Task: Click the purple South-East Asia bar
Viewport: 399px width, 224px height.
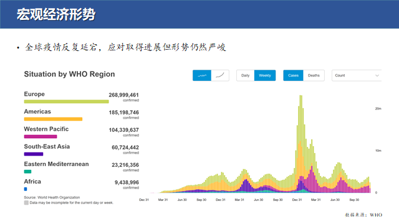Action: pyautogui.click(x=34, y=154)
